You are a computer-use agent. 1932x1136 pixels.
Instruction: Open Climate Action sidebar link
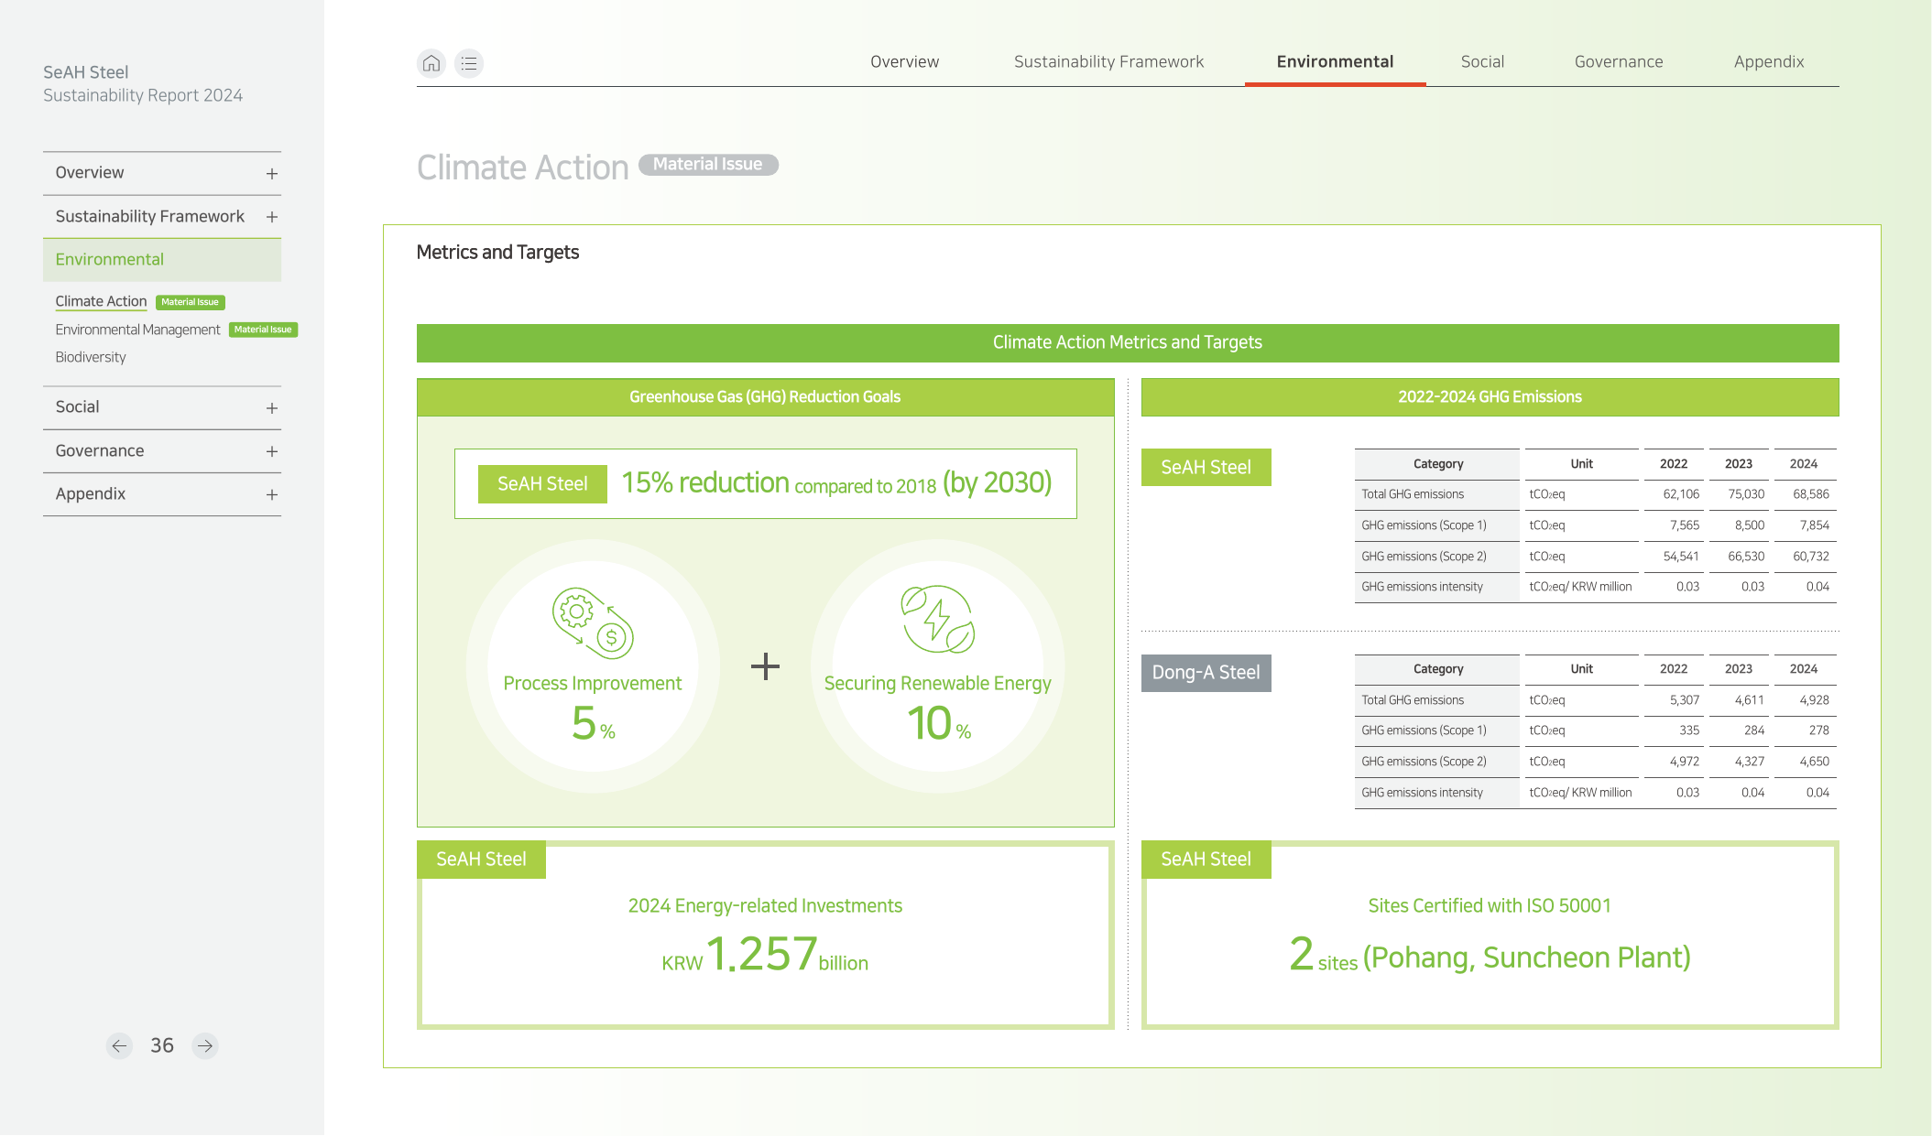tap(101, 301)
